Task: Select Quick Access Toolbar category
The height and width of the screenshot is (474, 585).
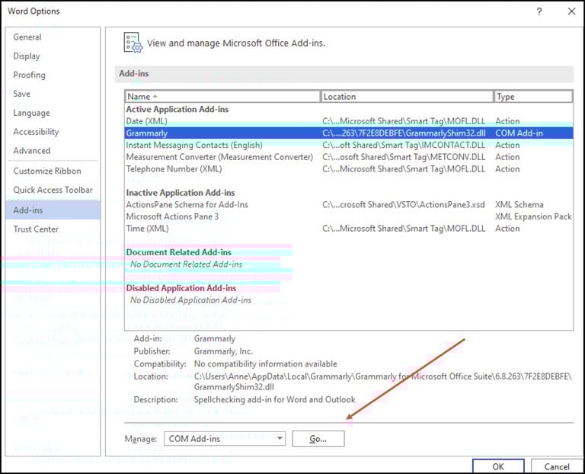Action: pyautogui.click(x=53, y=190)
